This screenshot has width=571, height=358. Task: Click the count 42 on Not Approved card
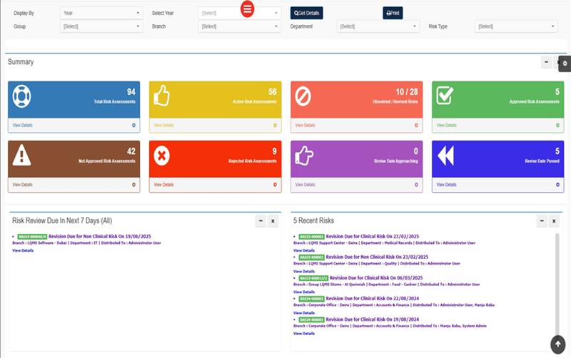131,151
